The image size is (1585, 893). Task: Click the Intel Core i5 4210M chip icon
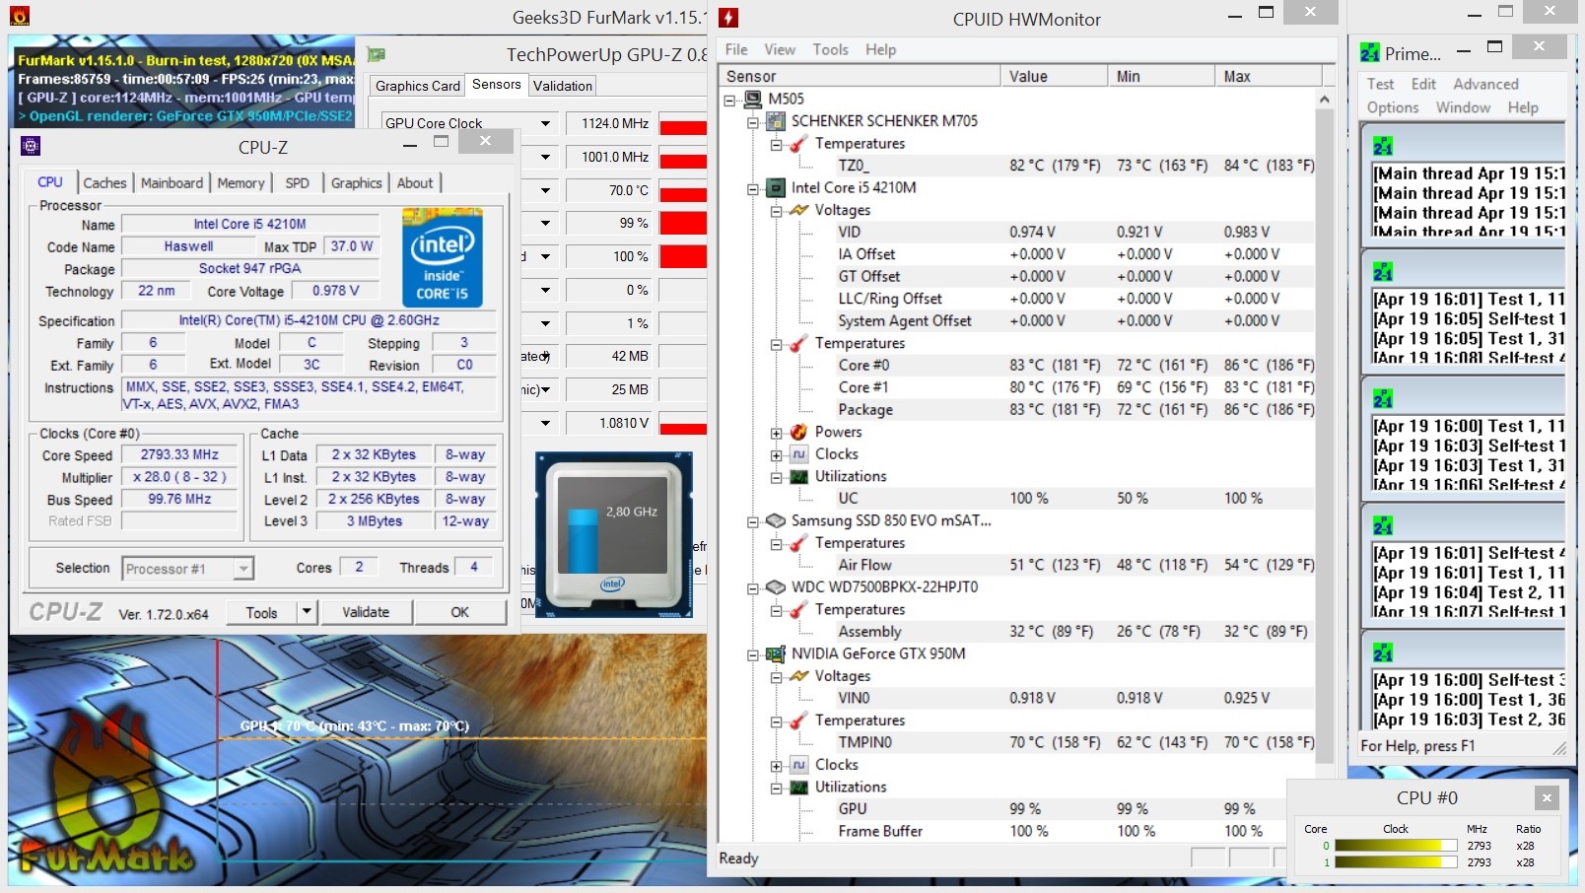point(776,187)
